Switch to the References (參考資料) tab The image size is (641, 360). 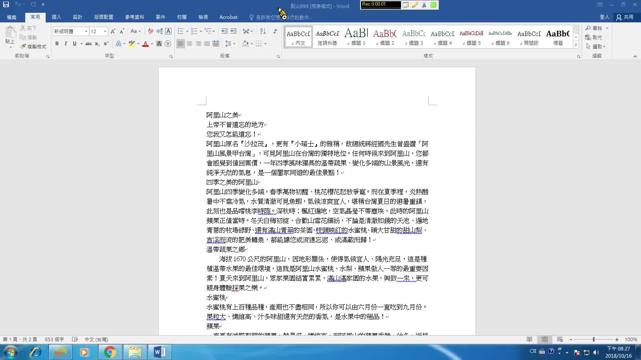[x=135, y=17]
